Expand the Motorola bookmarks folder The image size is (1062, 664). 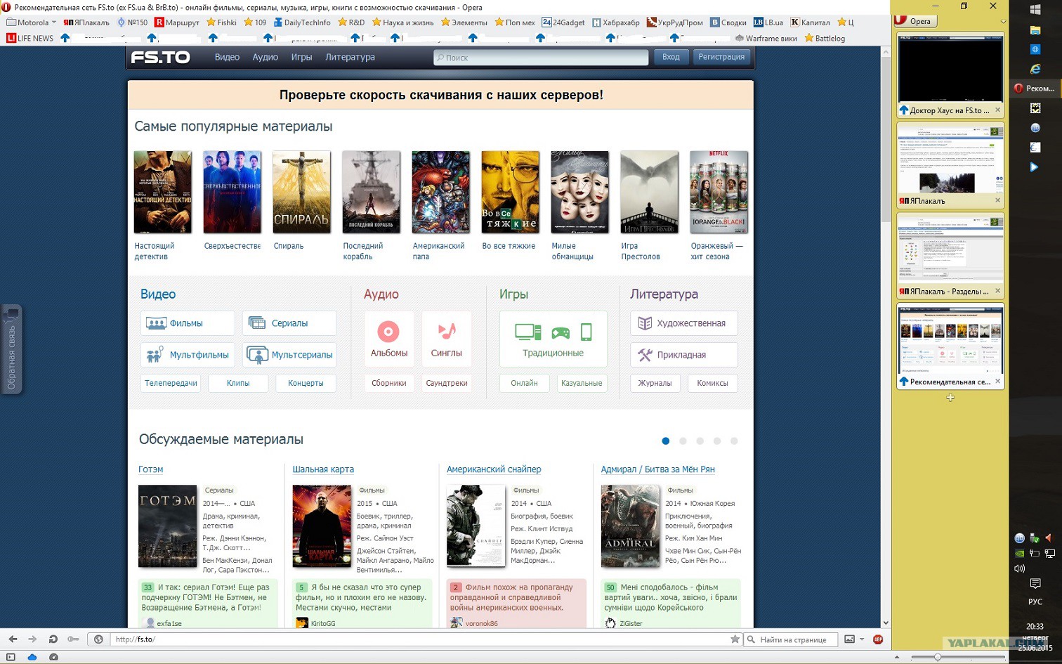pos(31,22)
